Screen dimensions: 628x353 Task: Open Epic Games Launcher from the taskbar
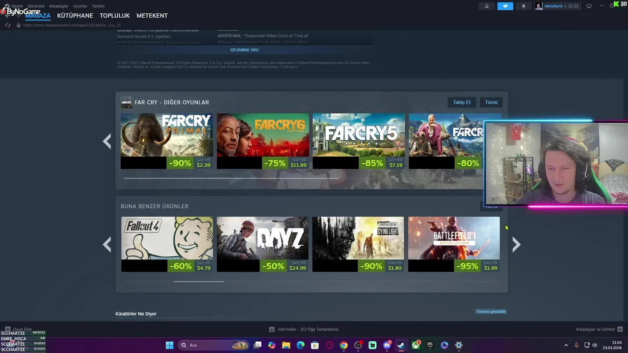coord(430,345)
